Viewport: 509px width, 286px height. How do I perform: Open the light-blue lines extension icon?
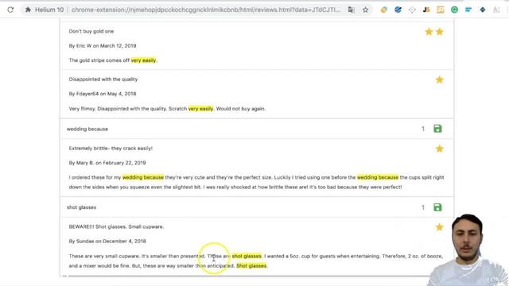tap(468, 10)
